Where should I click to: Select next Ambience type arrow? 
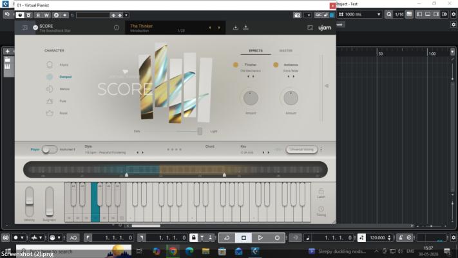click(294, 76)
